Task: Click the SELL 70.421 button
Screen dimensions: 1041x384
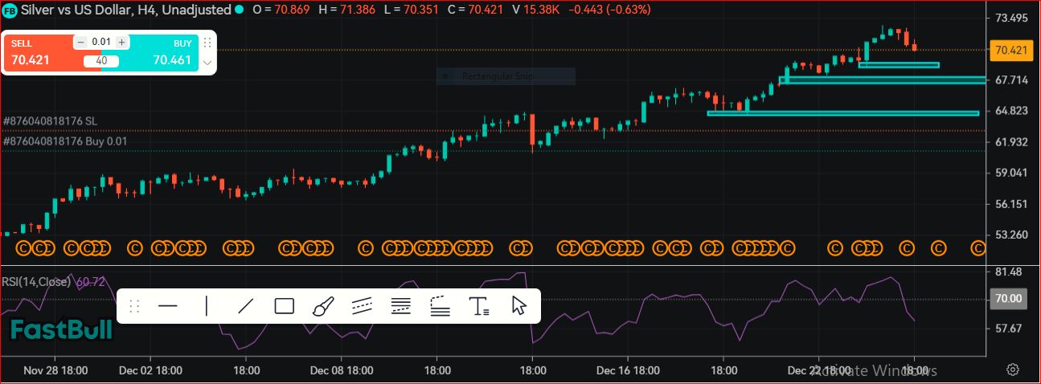Action: pos(40,54)
